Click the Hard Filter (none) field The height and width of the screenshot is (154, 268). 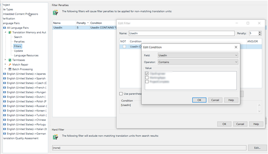click(x=149, y=148)
